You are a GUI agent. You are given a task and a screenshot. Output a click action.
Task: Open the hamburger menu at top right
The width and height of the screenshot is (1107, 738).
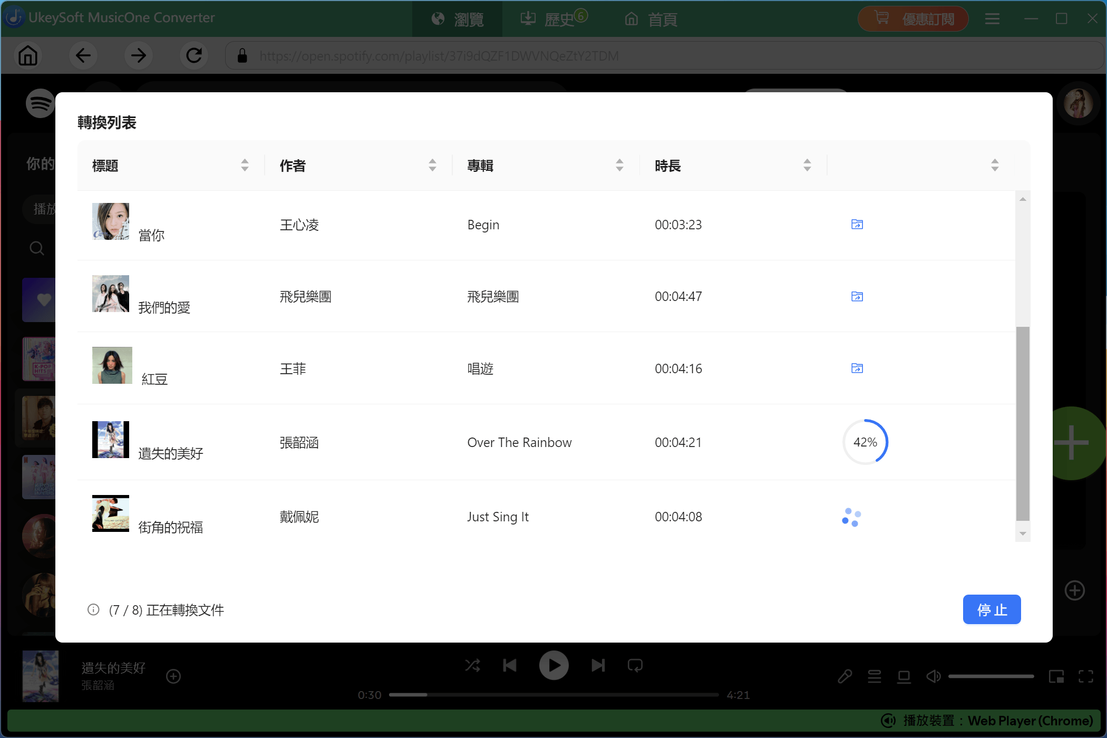[x=992, y=18]
